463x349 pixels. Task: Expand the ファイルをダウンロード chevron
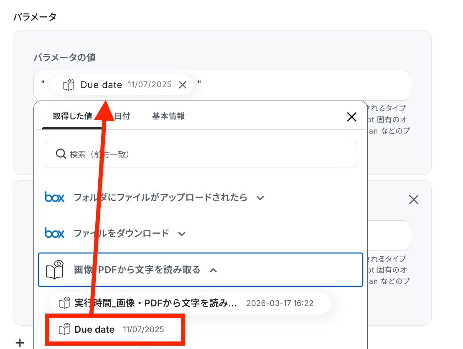182,234
